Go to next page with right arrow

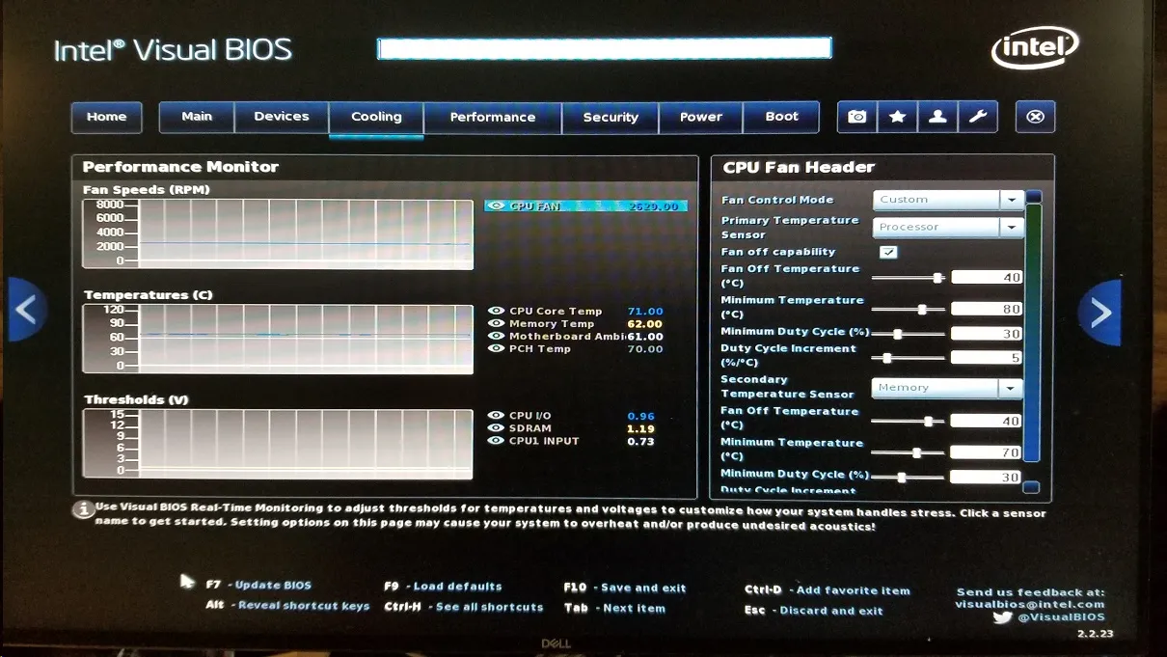tap(1100, 312)
